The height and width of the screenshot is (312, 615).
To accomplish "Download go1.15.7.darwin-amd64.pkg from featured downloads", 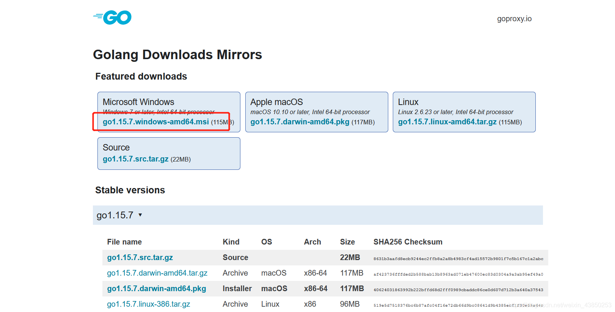I will [x=300, y=122].
